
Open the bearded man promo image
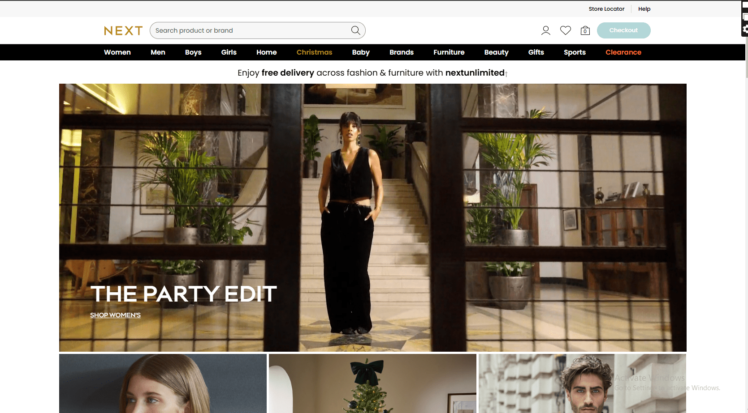point(582,383)
